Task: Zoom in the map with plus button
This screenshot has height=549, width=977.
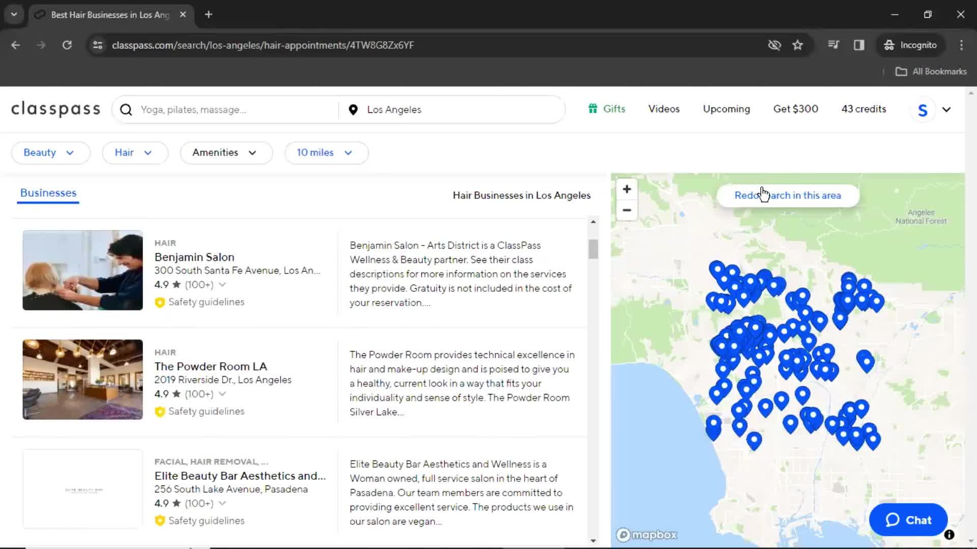Action: 627,189
